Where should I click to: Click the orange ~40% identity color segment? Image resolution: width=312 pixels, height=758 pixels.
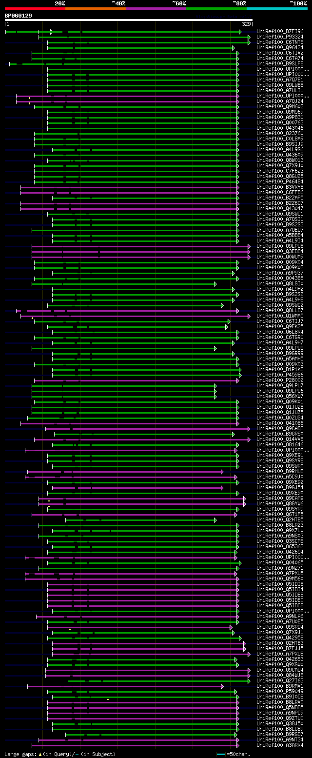pyautogui.click(x=96, y=8)
